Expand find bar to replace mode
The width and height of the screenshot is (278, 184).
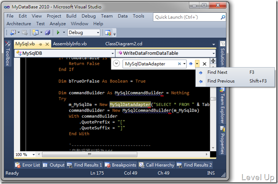click(x=116, y=63)
